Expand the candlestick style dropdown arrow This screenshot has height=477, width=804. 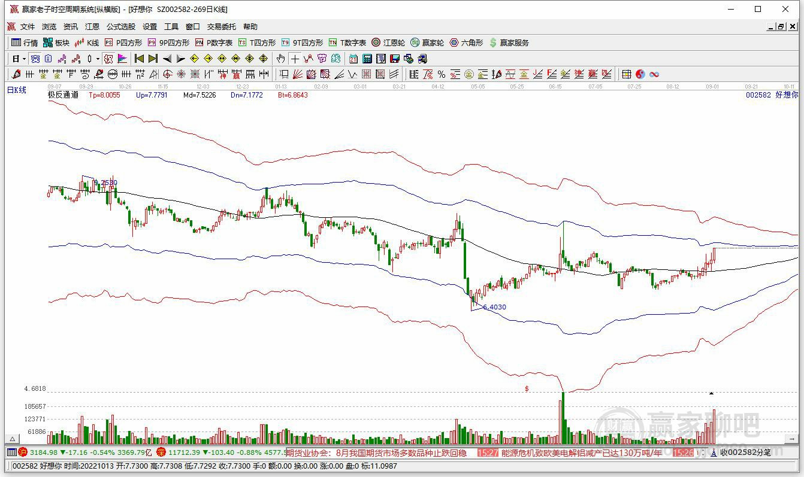pos(98,59)
